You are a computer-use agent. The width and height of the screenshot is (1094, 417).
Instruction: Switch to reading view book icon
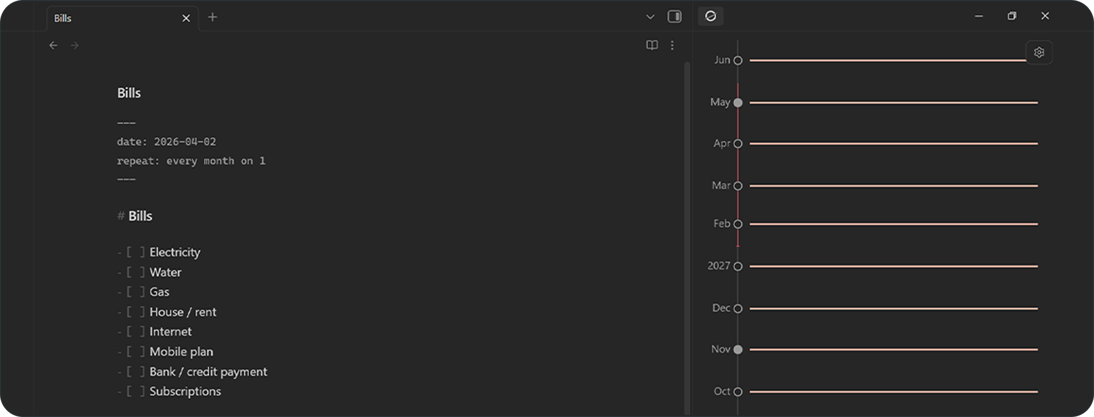tap(652, 45)
